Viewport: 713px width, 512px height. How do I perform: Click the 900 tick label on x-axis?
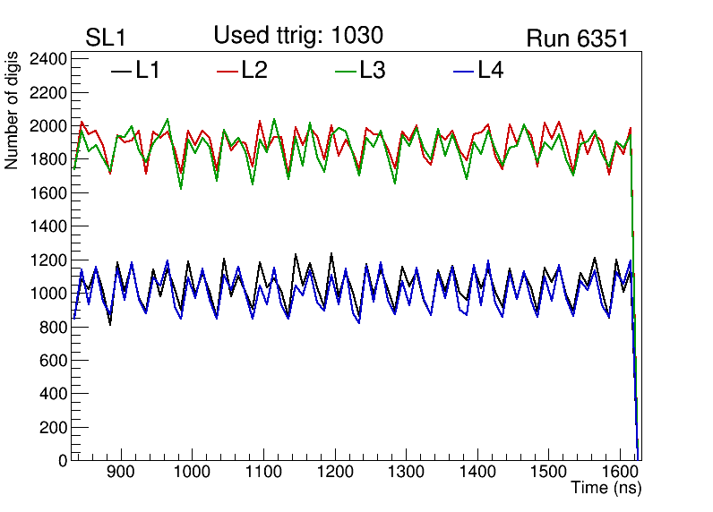[x=119, y=472]
